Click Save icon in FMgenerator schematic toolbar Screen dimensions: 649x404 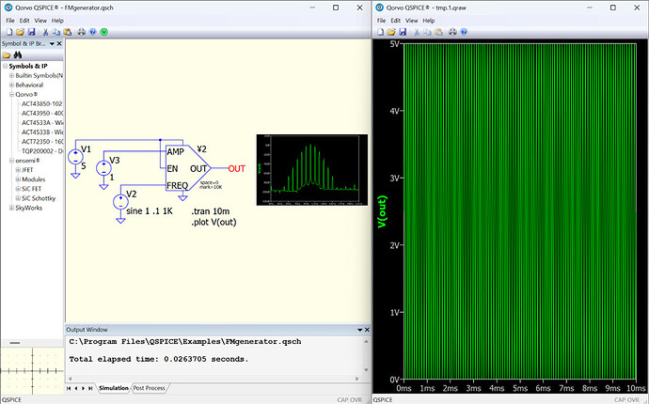[x=31, y=32]
